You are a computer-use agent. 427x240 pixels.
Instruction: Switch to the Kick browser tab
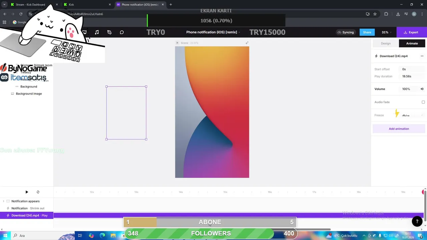pos(88,5)
